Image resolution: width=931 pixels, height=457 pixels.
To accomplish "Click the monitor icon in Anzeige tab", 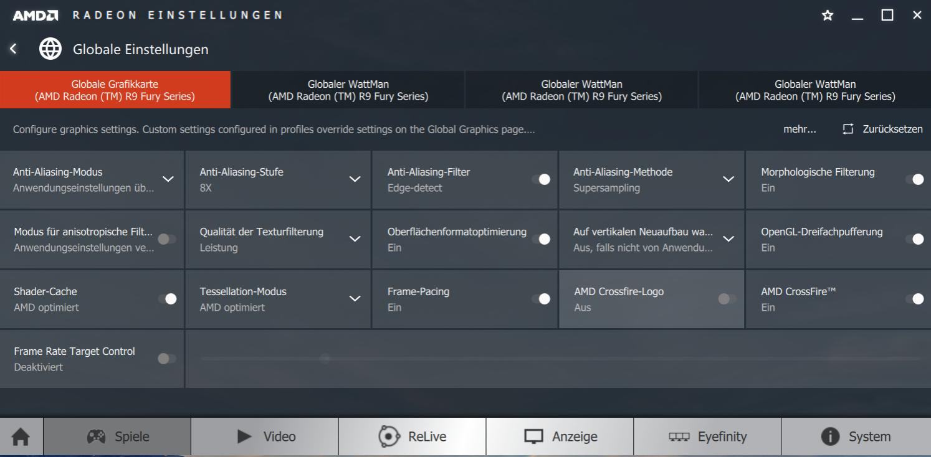I will pyautogui.click(x=533, y=437).
